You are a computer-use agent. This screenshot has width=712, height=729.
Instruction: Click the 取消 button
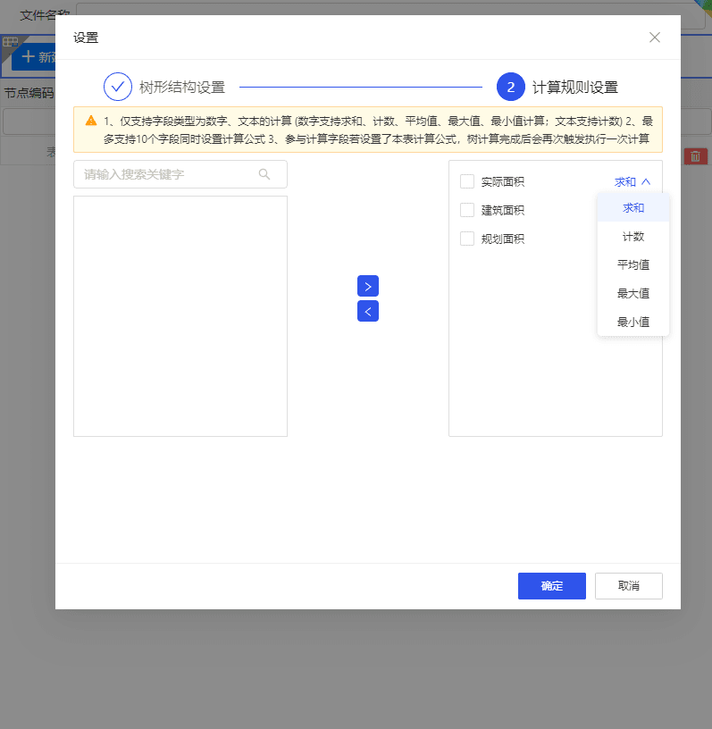pos(628,586)
